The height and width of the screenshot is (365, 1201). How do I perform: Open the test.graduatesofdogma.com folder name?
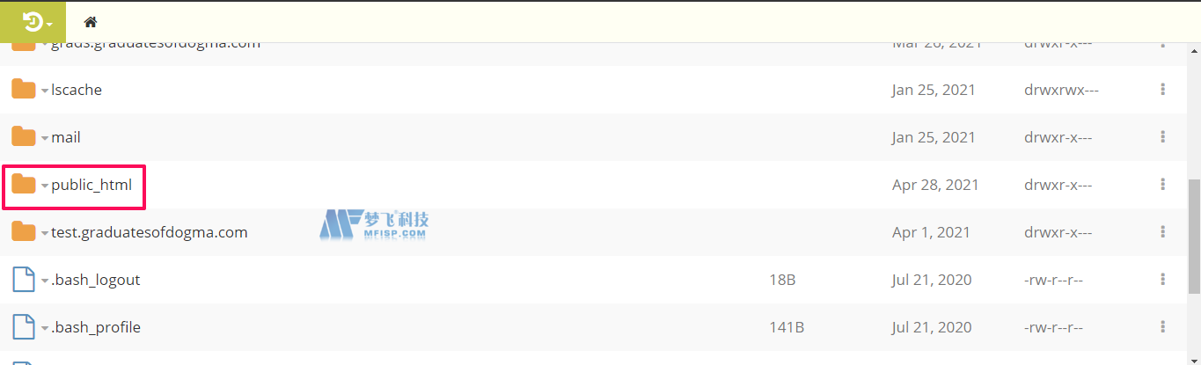coord(150,232)
